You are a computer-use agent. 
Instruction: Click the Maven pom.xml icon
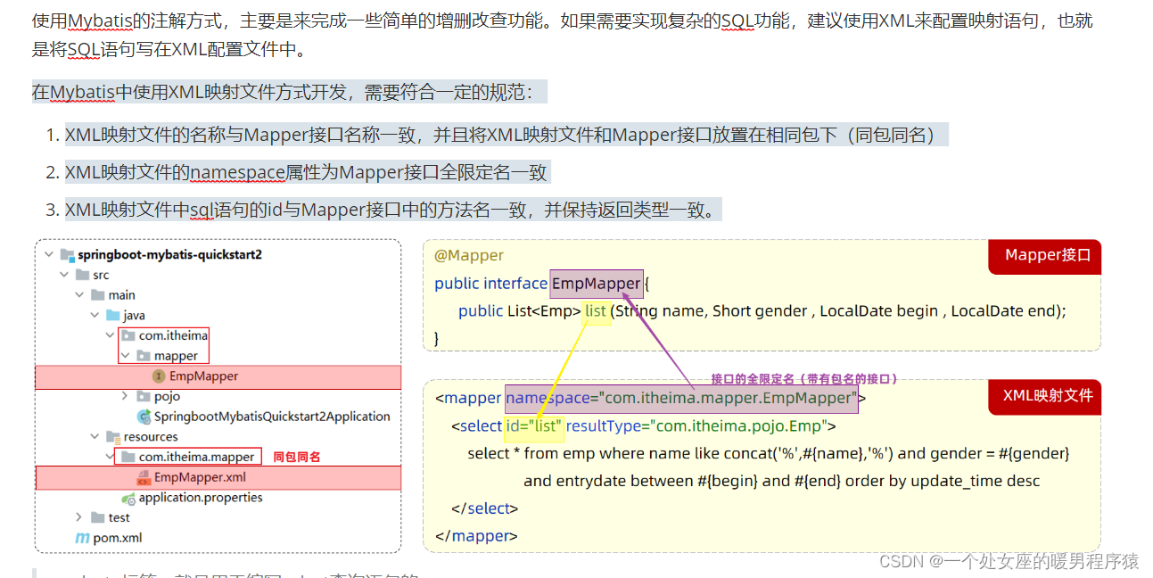[x=82, y=538]
